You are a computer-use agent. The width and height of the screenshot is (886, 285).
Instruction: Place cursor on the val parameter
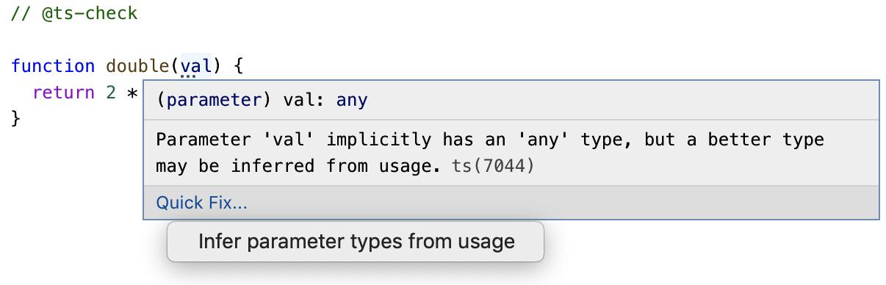[x=196, y=66]
